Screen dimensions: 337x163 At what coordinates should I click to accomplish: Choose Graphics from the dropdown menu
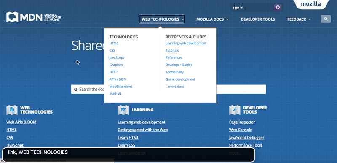pyautogui.click(x=116, y=65)
